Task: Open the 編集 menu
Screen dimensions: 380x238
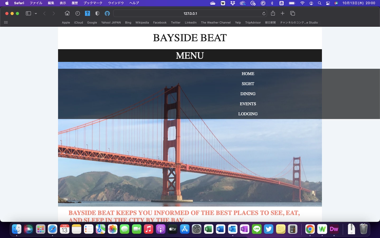Action: point(51,3)
